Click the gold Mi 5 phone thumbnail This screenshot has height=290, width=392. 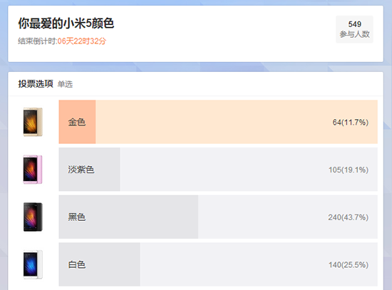coord(33,122)
